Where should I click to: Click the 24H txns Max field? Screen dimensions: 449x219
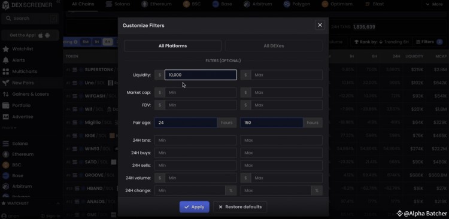coord(281,140)
